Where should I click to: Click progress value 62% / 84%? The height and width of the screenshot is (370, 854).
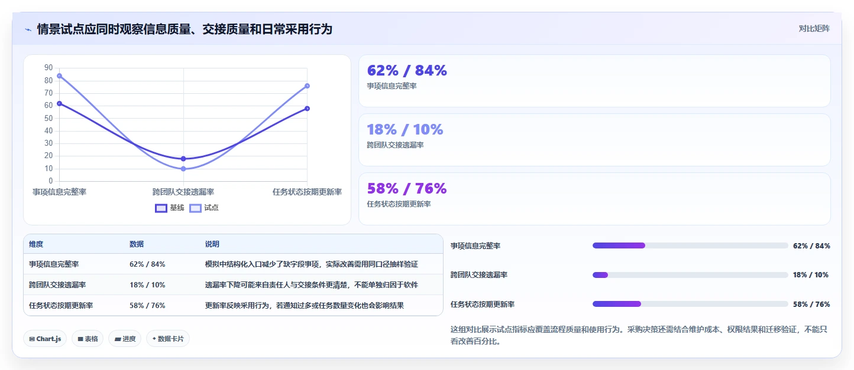pyautogui.click(x=811, y=246)
